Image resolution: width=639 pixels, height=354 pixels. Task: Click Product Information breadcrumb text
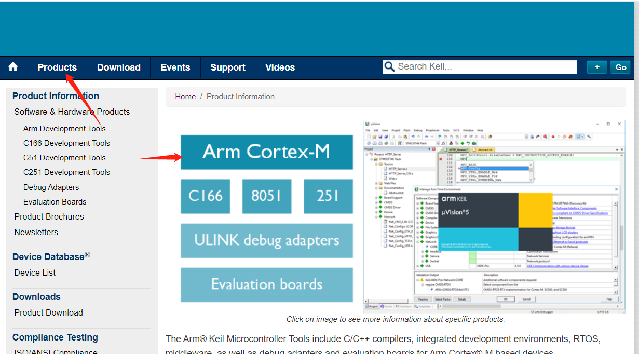pos(240,97)
